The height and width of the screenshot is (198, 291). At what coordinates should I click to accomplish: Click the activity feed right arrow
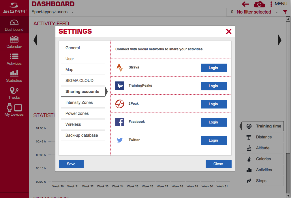pyautogui.click(x=280, y=40)
